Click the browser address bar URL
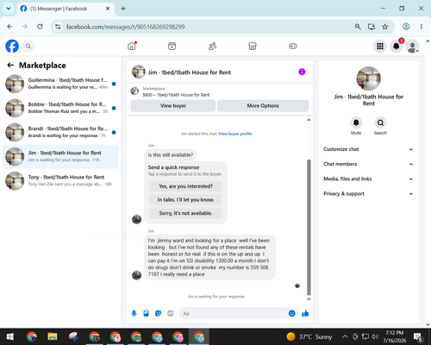 125,27
